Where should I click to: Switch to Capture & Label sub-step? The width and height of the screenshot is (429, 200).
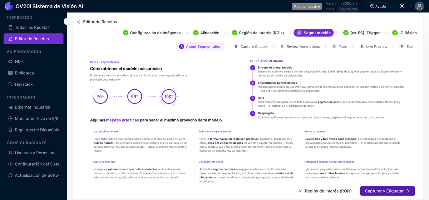(x=251, y=46)
